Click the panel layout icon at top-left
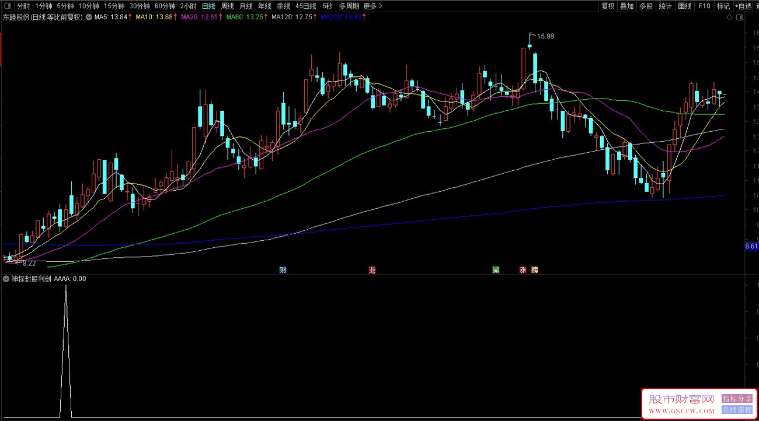This screenshot has width=759, height=421. [8, 6]
